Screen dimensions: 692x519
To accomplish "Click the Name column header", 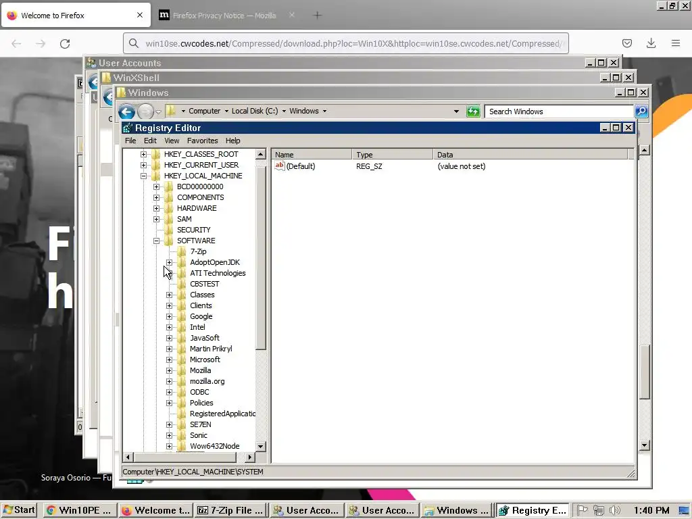I will [x=312, y=155].
